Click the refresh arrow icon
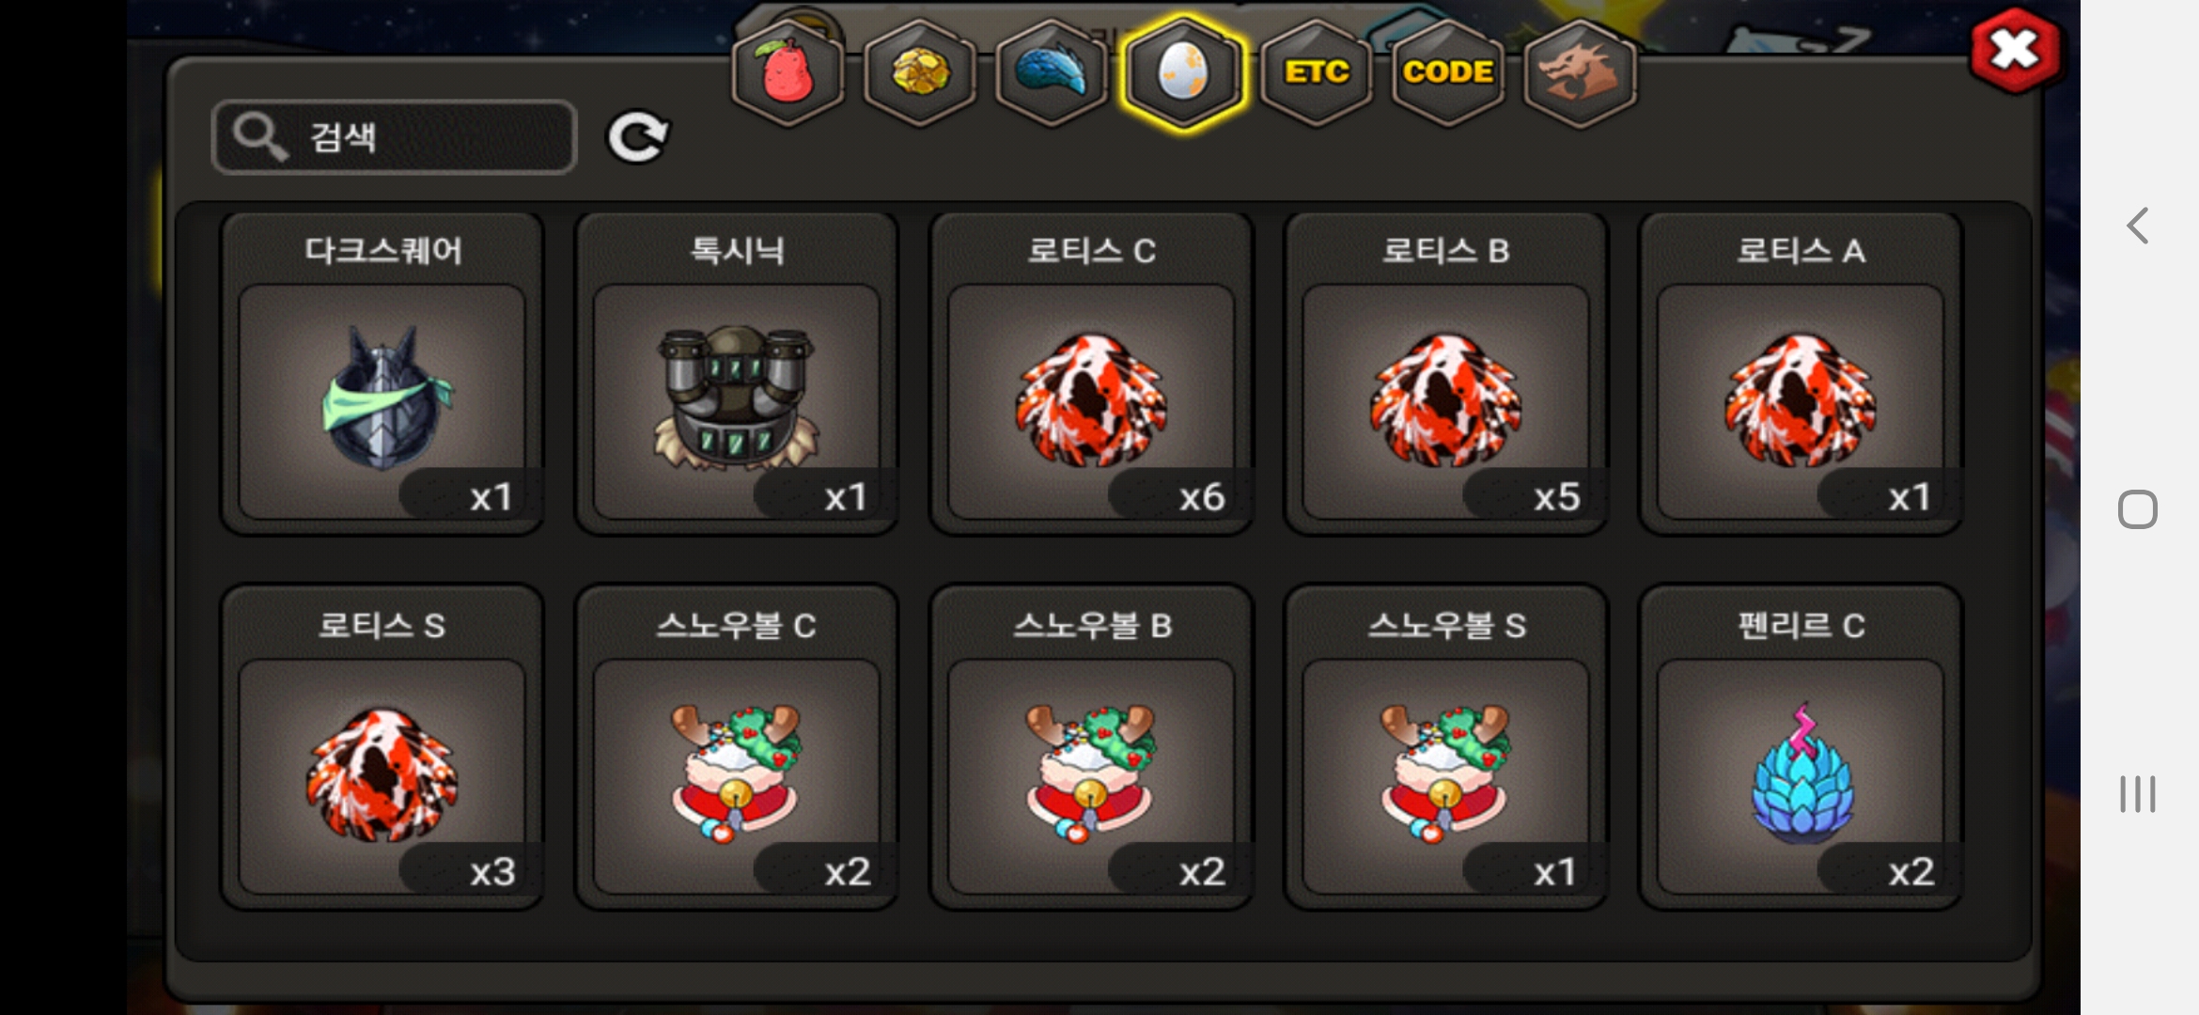The width and height of the screenshot is (2199, 1015). point(638,137)
